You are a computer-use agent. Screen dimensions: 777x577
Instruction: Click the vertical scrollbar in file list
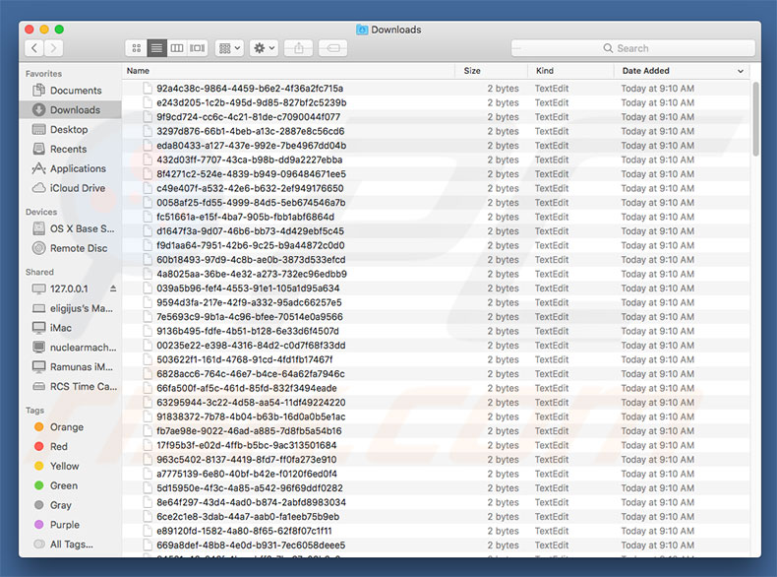click(755, 118)
